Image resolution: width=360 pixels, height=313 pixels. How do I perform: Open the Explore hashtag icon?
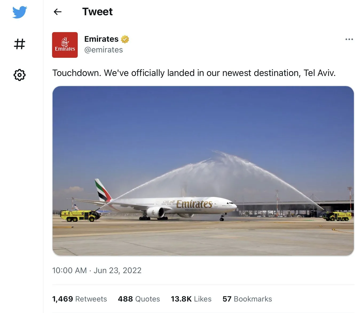point(19,44)
